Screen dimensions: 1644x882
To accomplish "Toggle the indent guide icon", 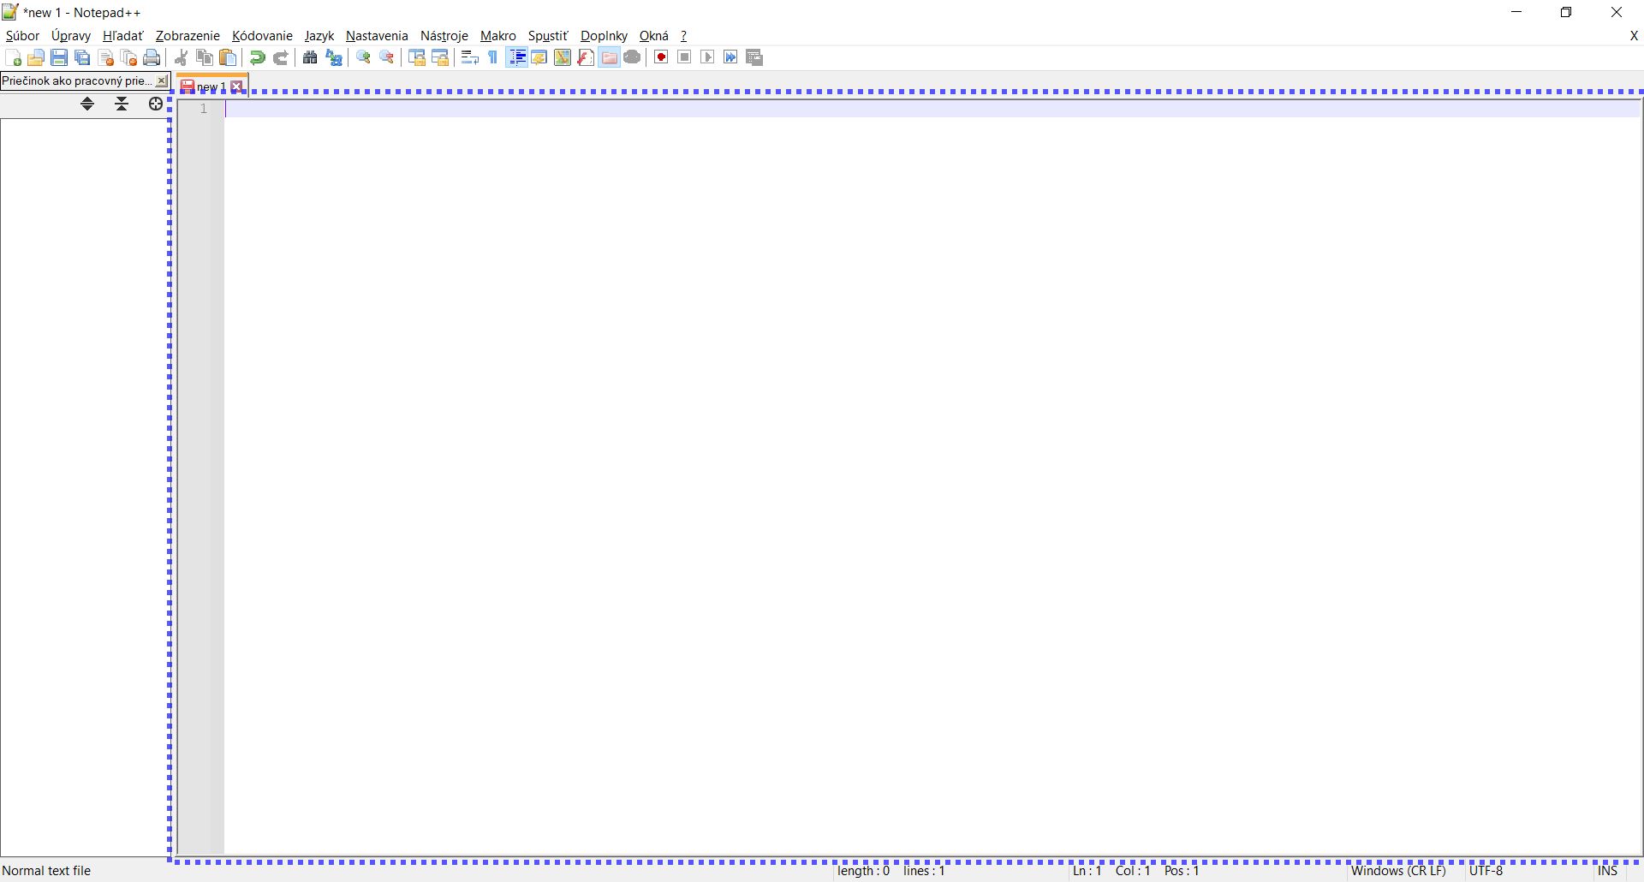I will (x=517, y=57).
